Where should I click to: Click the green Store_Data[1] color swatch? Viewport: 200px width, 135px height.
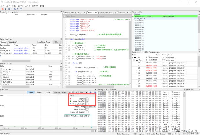[x=71, y=101]
